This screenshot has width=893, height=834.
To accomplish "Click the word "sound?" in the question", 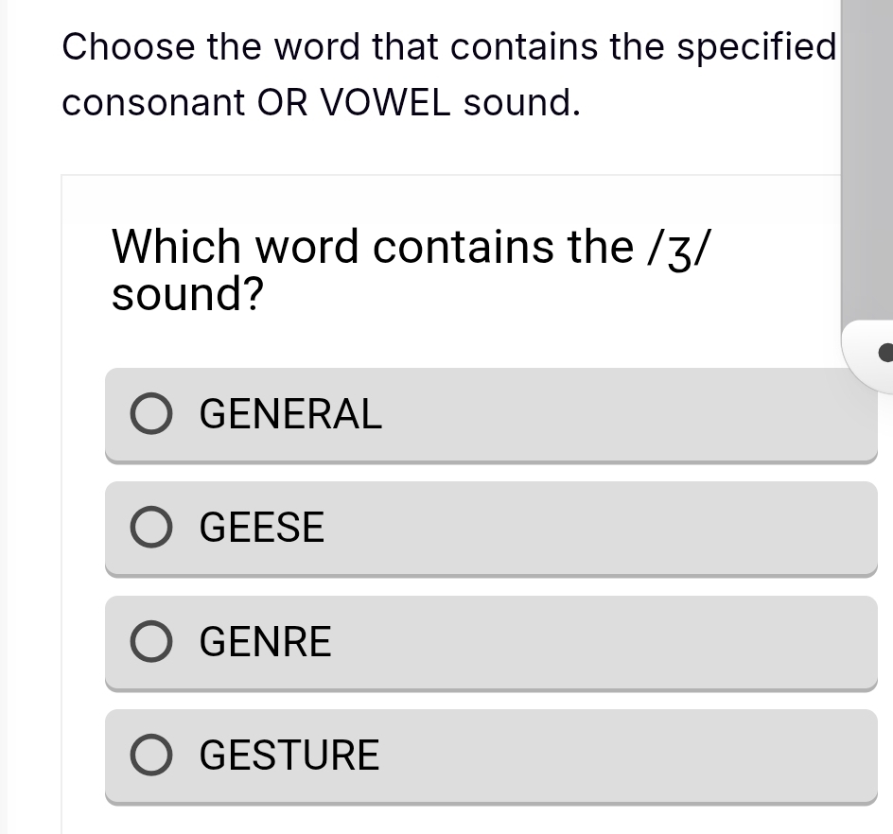I will click(x=187, y=295).
